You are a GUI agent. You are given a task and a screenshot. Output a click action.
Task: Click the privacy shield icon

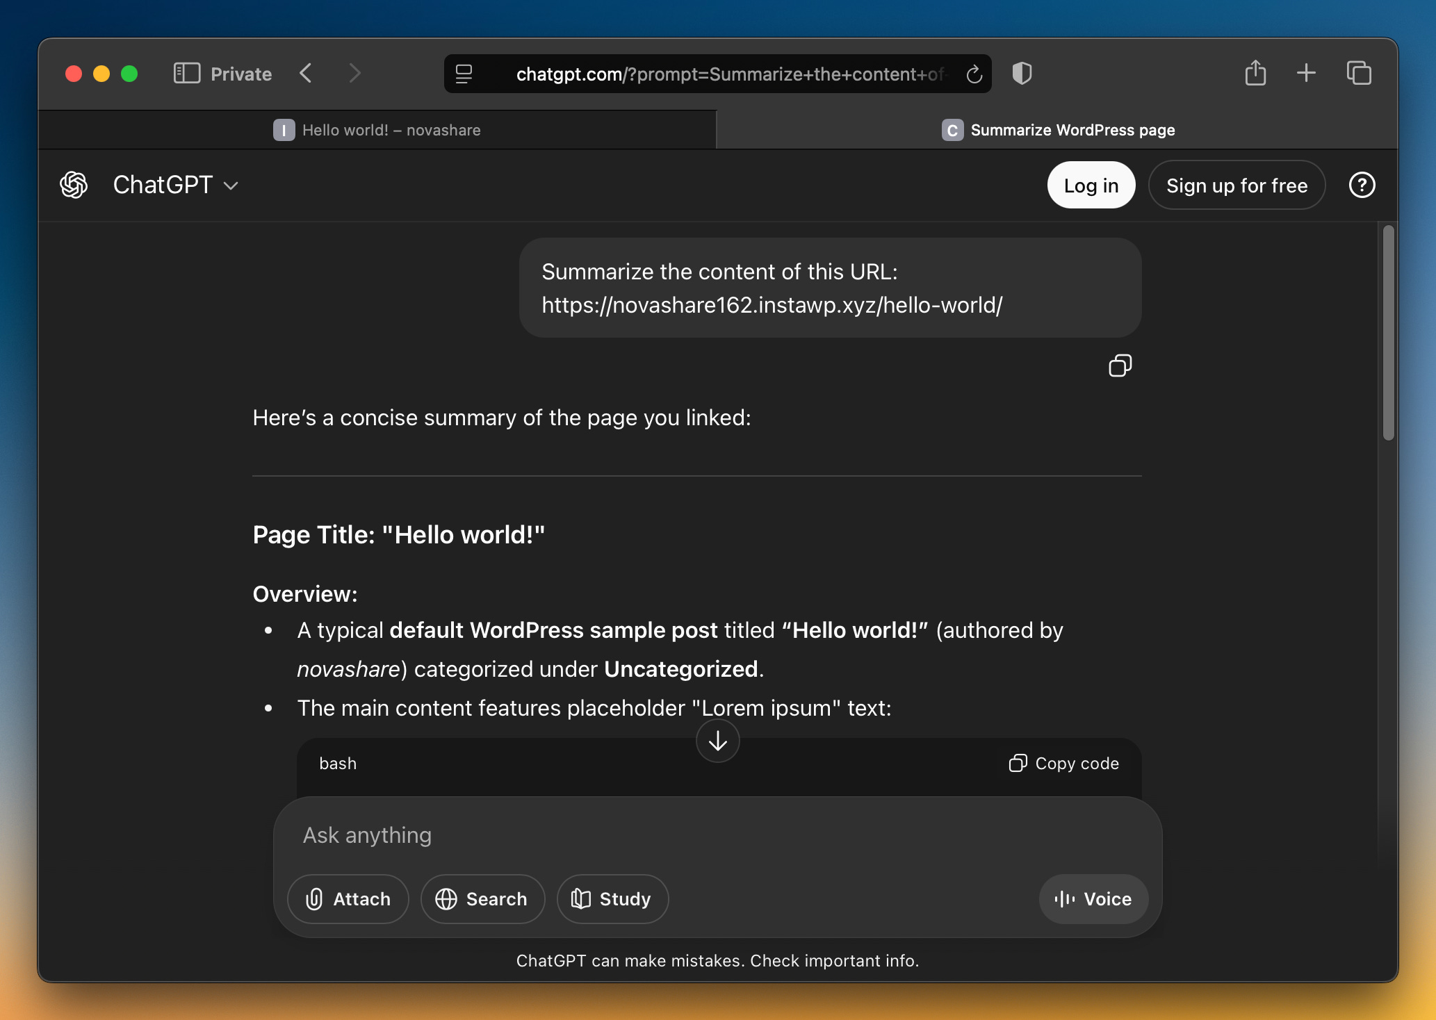pyautogui.click(x=1022, y=73)
